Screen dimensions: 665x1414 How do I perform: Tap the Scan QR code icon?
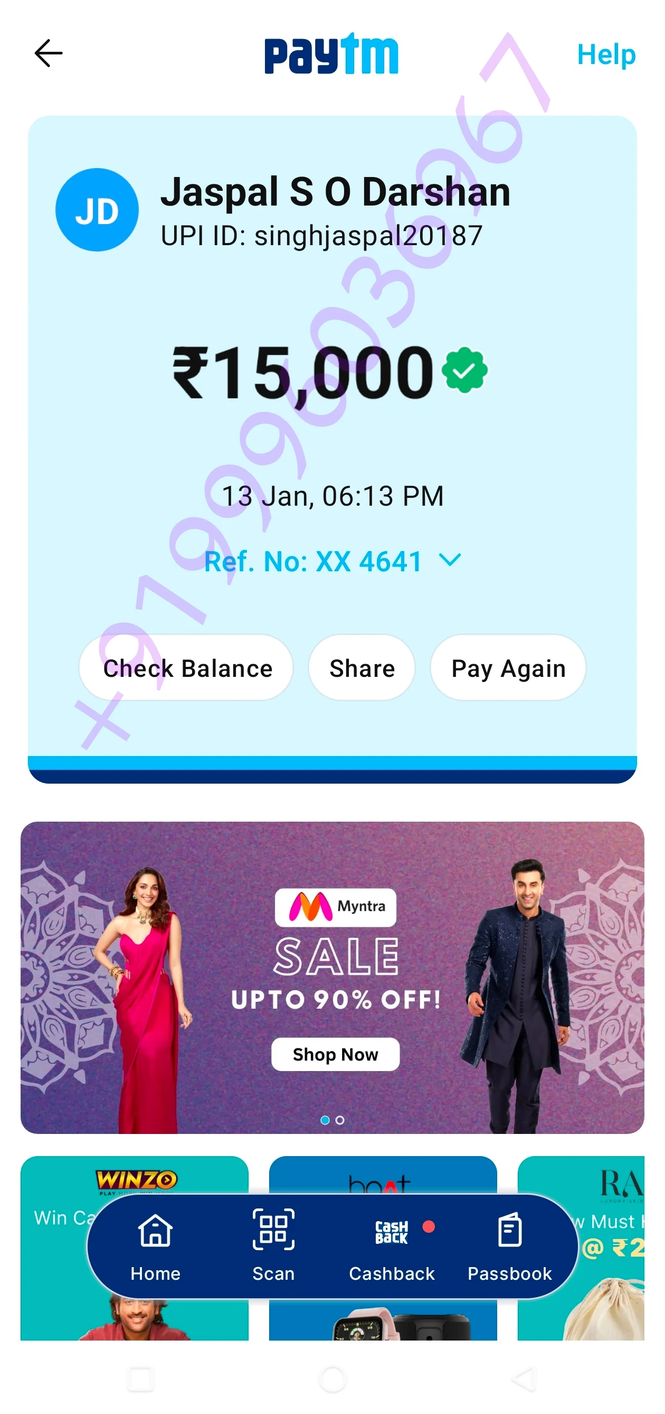tap(273, 1230)
